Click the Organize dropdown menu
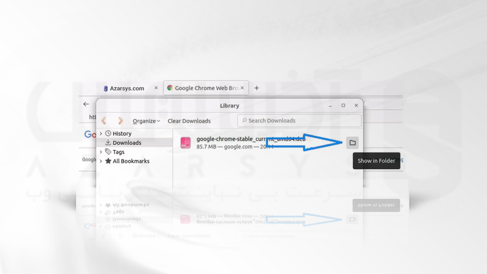The height and width of the screenshot is (274, 487). pos(146,121)
